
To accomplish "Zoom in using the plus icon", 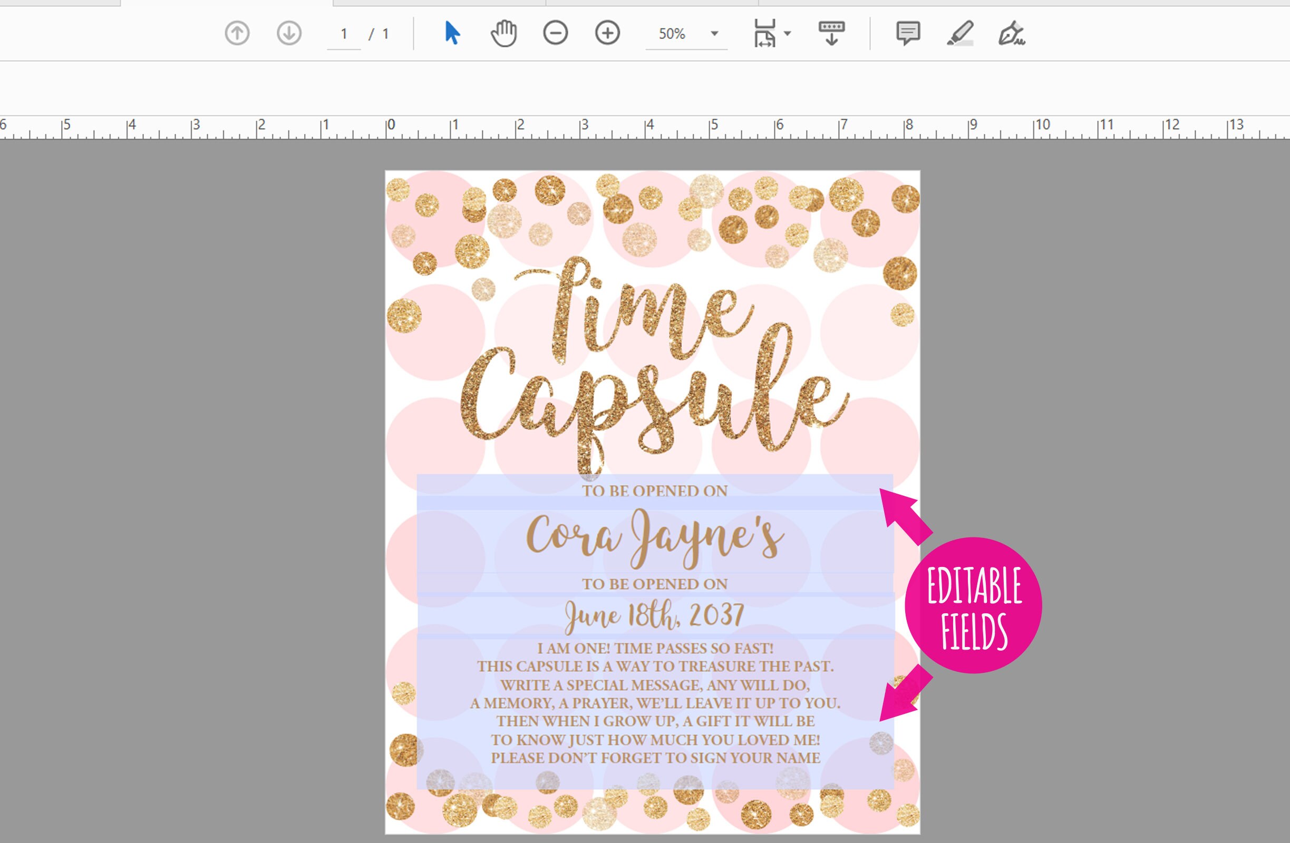I will tap(607, 34).
